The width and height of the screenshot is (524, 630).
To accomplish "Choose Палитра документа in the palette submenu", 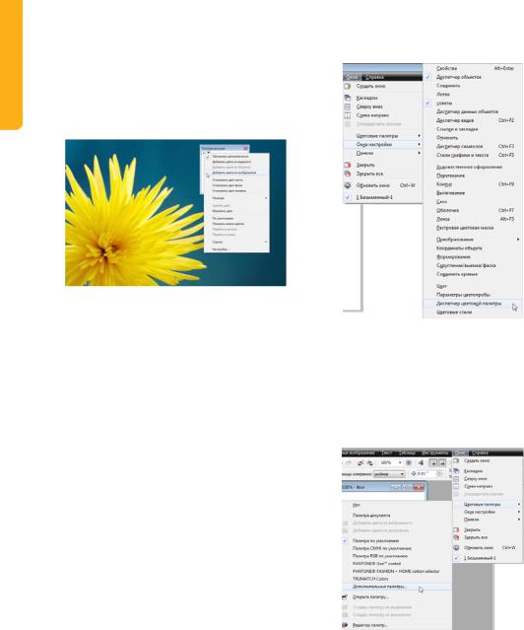I will tap(397, 515).
